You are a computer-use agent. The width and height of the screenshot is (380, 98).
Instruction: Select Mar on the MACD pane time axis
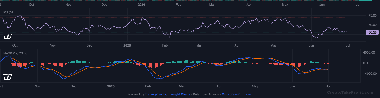tap(182, 86)
